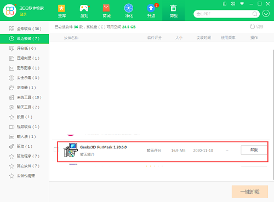274x202 pixels.
Task: Sort by 软件名称 column header
Action: pos(71,38)
